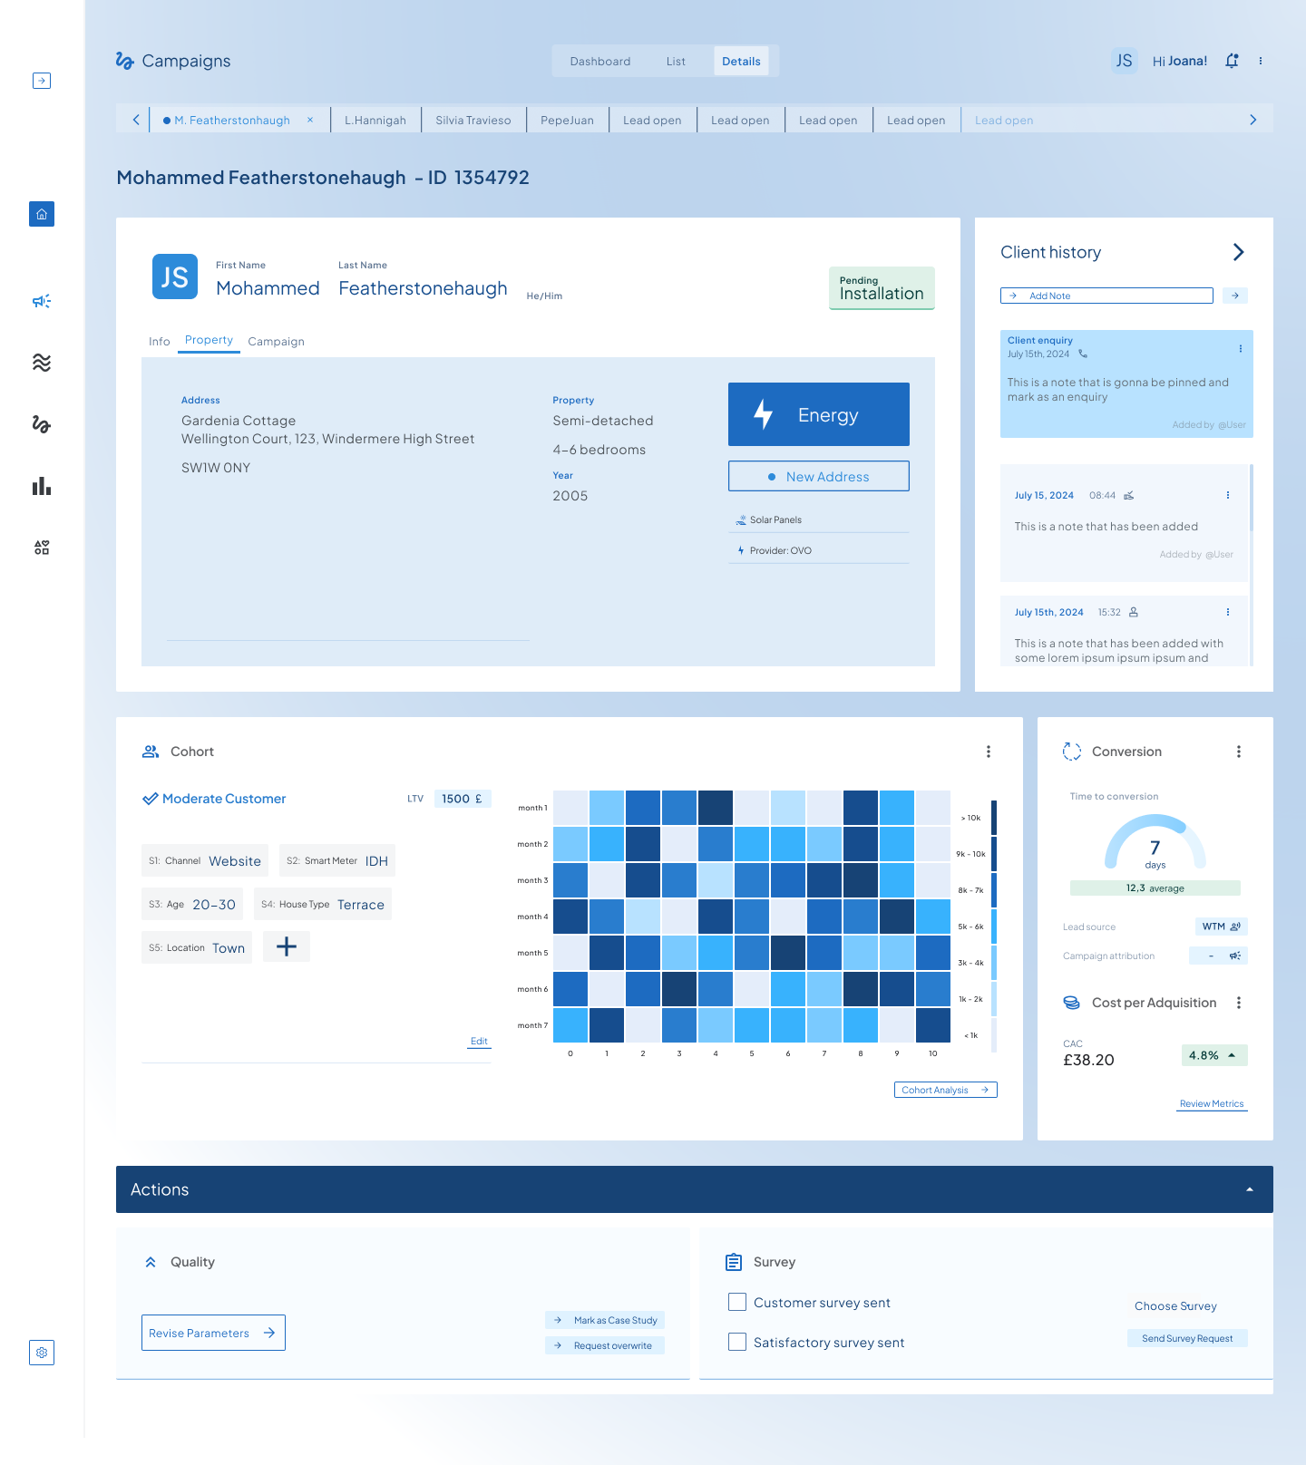Collapse the Actions section arrow
This screenshot has width=1306, height=1465.
pyautogui.click(x=1250, y=1189)
